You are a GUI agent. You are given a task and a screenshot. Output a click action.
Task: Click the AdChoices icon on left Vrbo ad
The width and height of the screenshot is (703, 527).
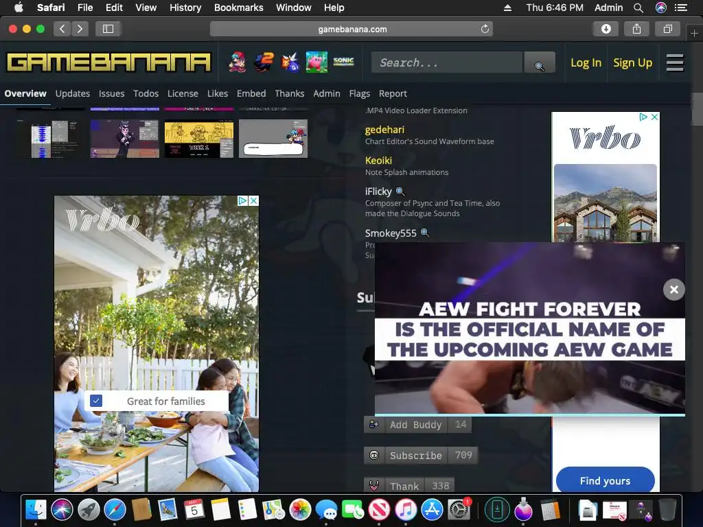tap(242, 201)
